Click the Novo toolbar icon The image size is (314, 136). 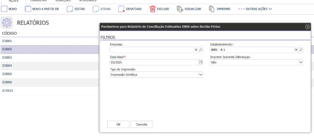(4, 9)
